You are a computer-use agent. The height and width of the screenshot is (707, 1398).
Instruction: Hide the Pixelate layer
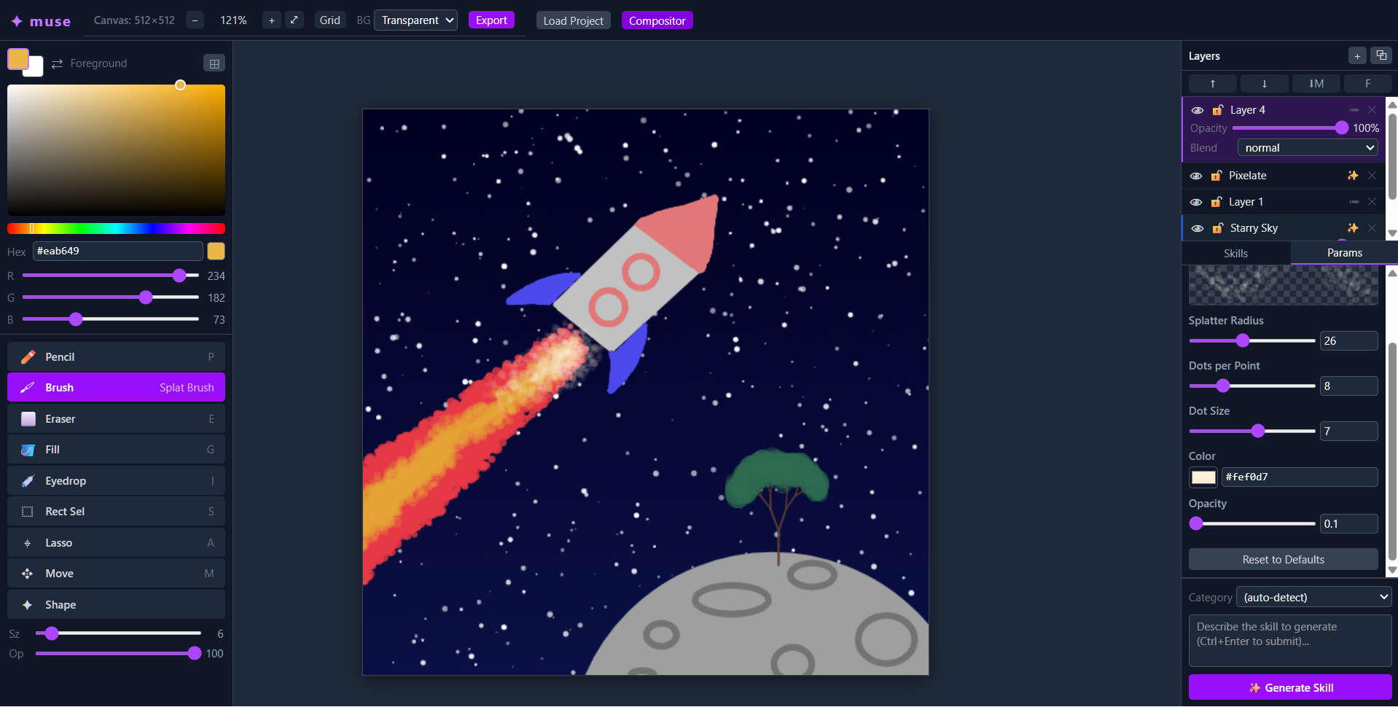coord(1196,176)
